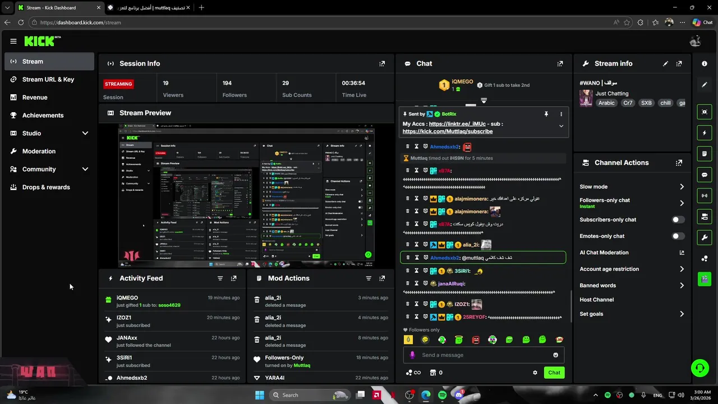
Task: Open the hamburger navigation menu
Action: pos(13,41)
